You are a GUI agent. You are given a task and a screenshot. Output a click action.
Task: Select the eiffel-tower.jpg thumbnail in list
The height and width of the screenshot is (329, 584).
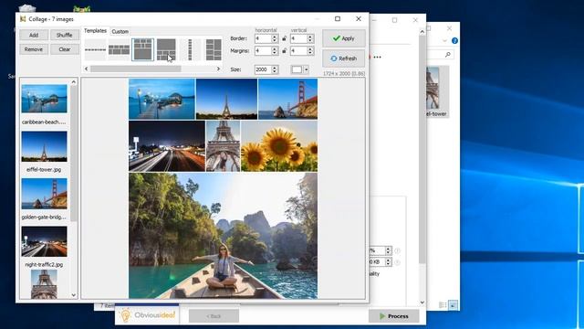pyautogui.click(x=45, y=146)
